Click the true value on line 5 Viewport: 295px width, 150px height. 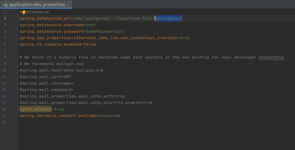(185, 38)
